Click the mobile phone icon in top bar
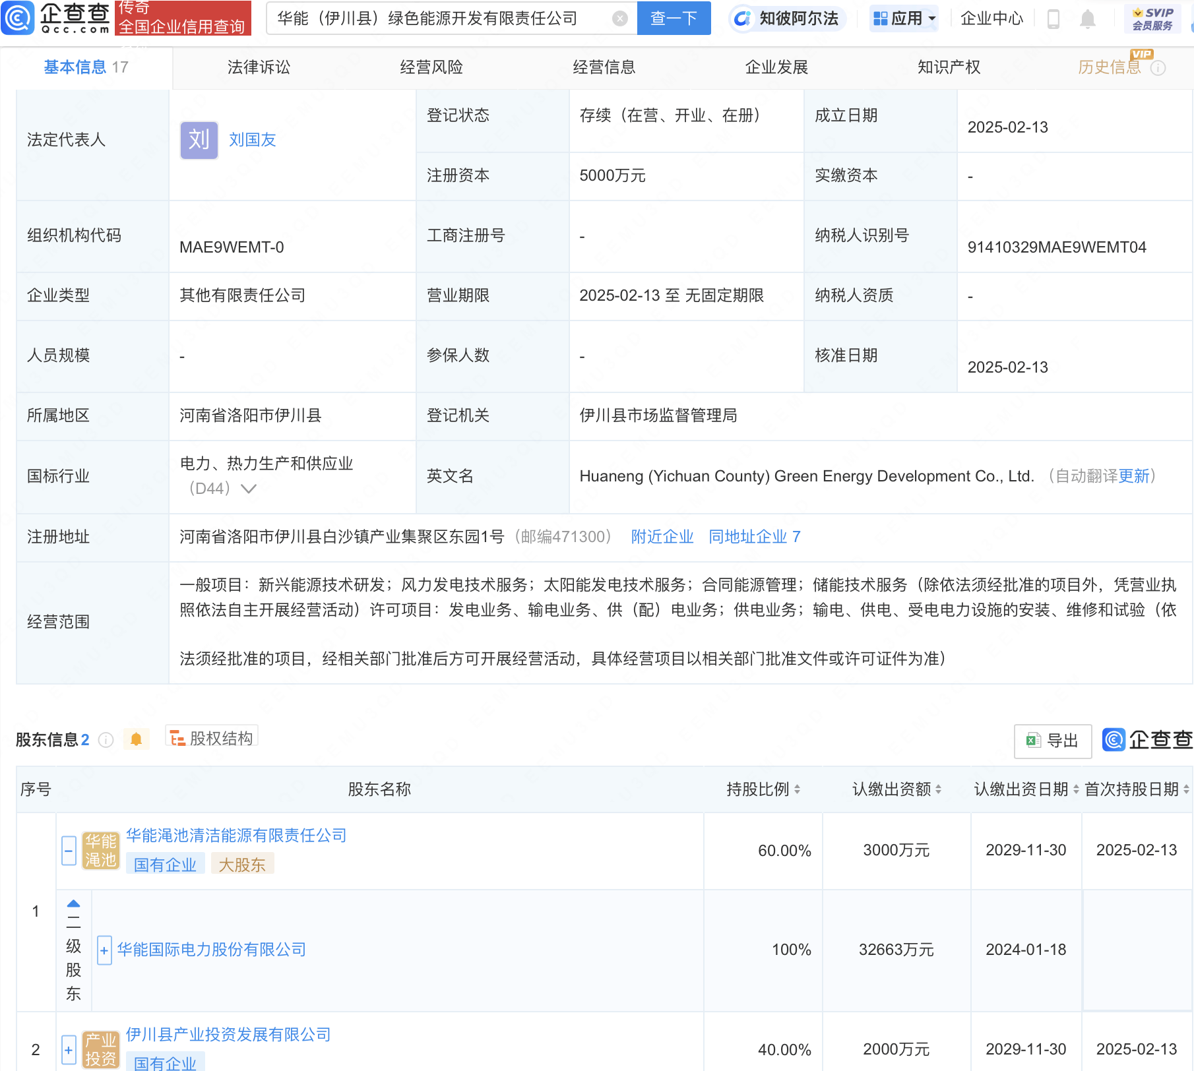 point(1053,18)
